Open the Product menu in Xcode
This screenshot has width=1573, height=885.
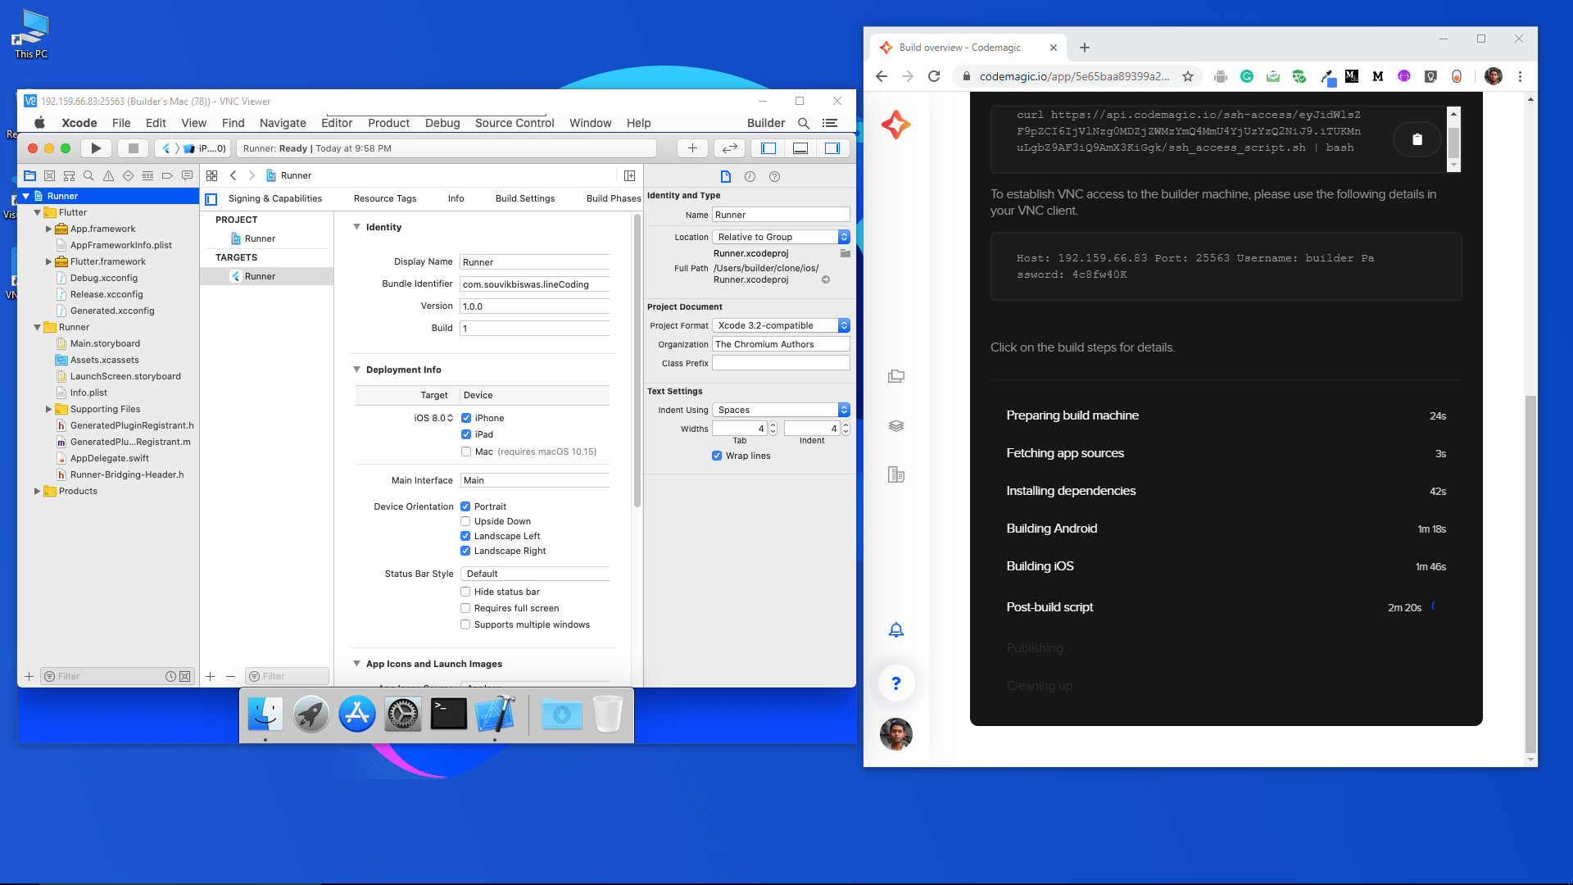point(388,123)
